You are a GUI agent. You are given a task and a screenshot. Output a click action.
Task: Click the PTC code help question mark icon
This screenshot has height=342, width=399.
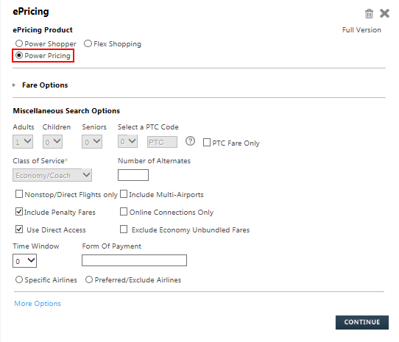[x=190, y=141]
